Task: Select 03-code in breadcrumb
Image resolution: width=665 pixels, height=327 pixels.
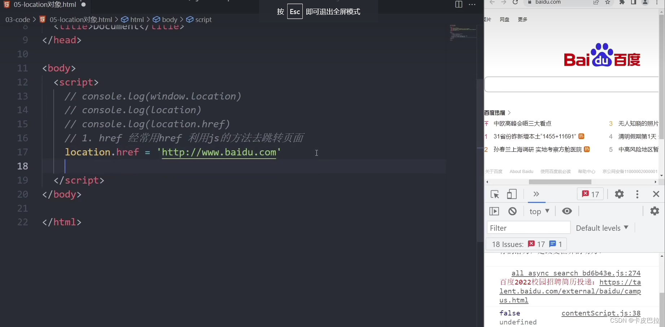Action: (17, 19)
